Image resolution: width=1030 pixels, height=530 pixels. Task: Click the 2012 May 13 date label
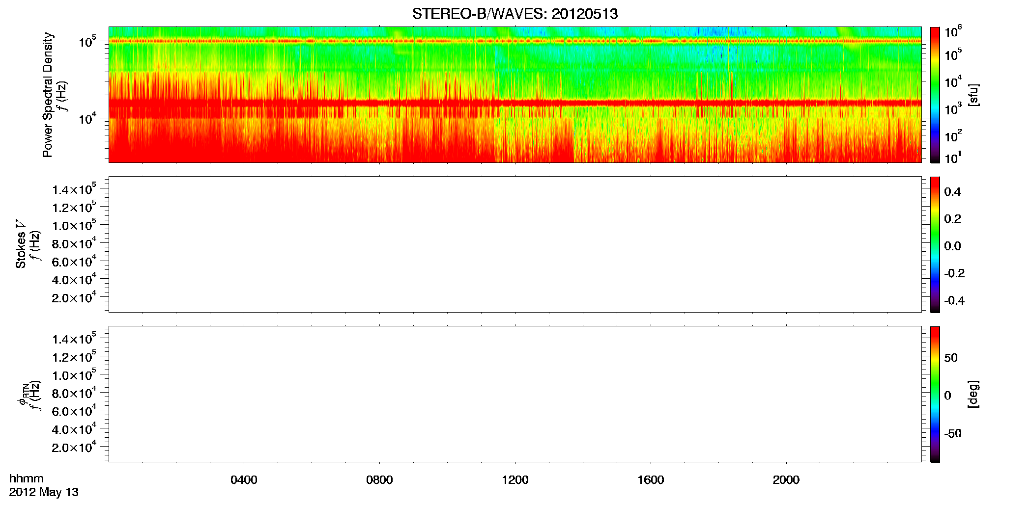44,492
